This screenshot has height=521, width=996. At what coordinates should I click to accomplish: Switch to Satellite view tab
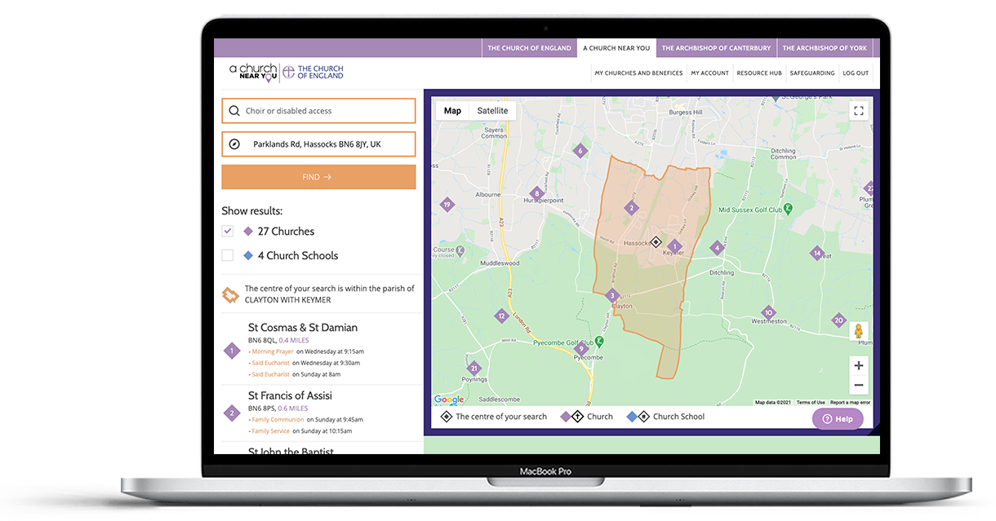coord(492,111)
